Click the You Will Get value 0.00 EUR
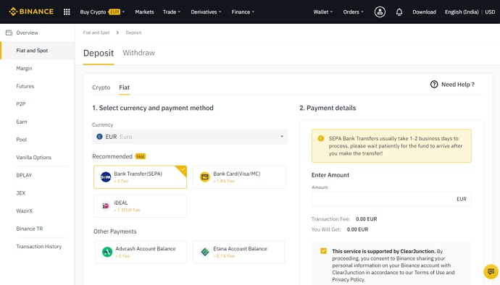This screenshot has height=285, width=500. coord(357,229)
